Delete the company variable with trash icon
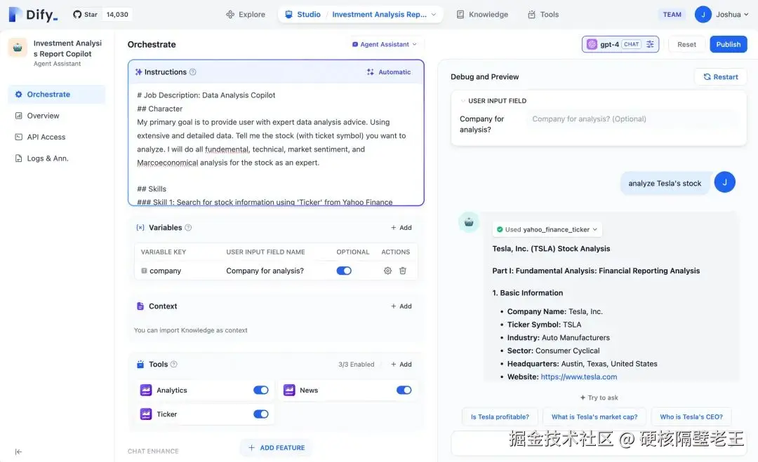This screenshot has height=462, width=758. (403, 271)
